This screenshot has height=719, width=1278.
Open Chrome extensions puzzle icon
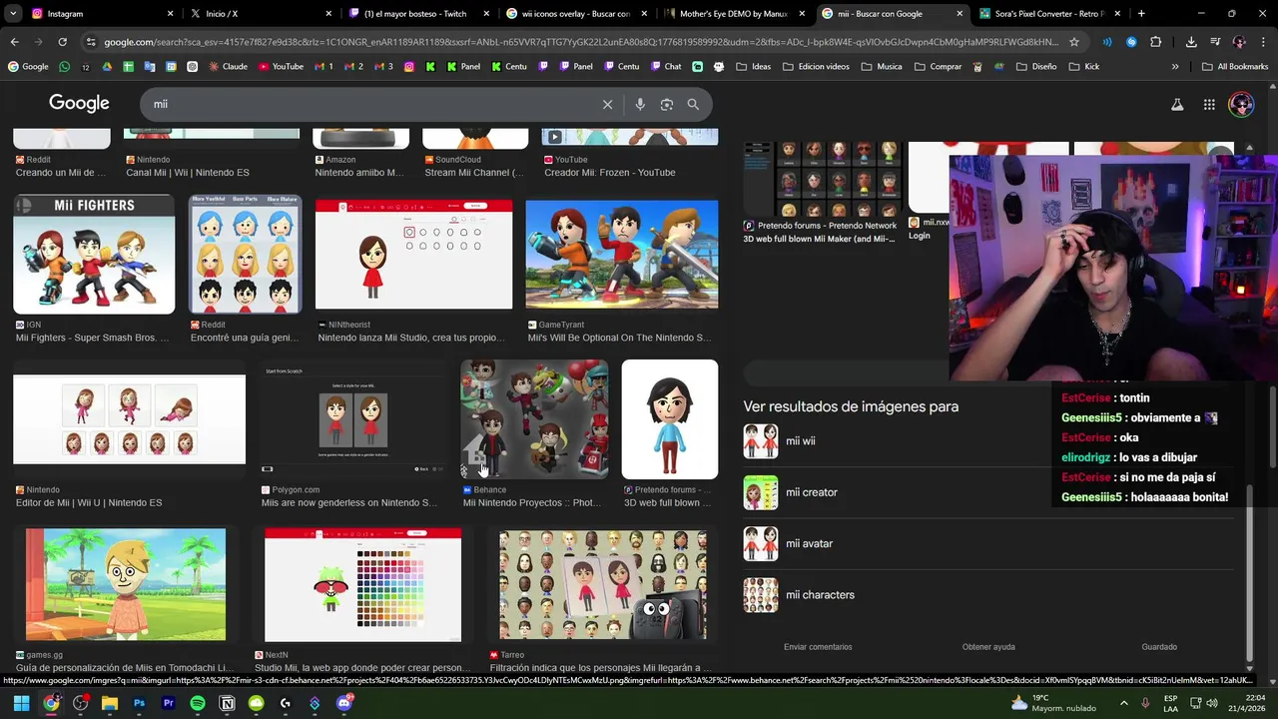pyautogui.click(x=1155, y=42)
